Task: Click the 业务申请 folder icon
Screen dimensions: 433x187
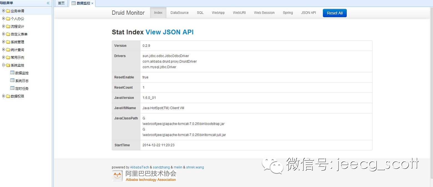Action: 8,11
